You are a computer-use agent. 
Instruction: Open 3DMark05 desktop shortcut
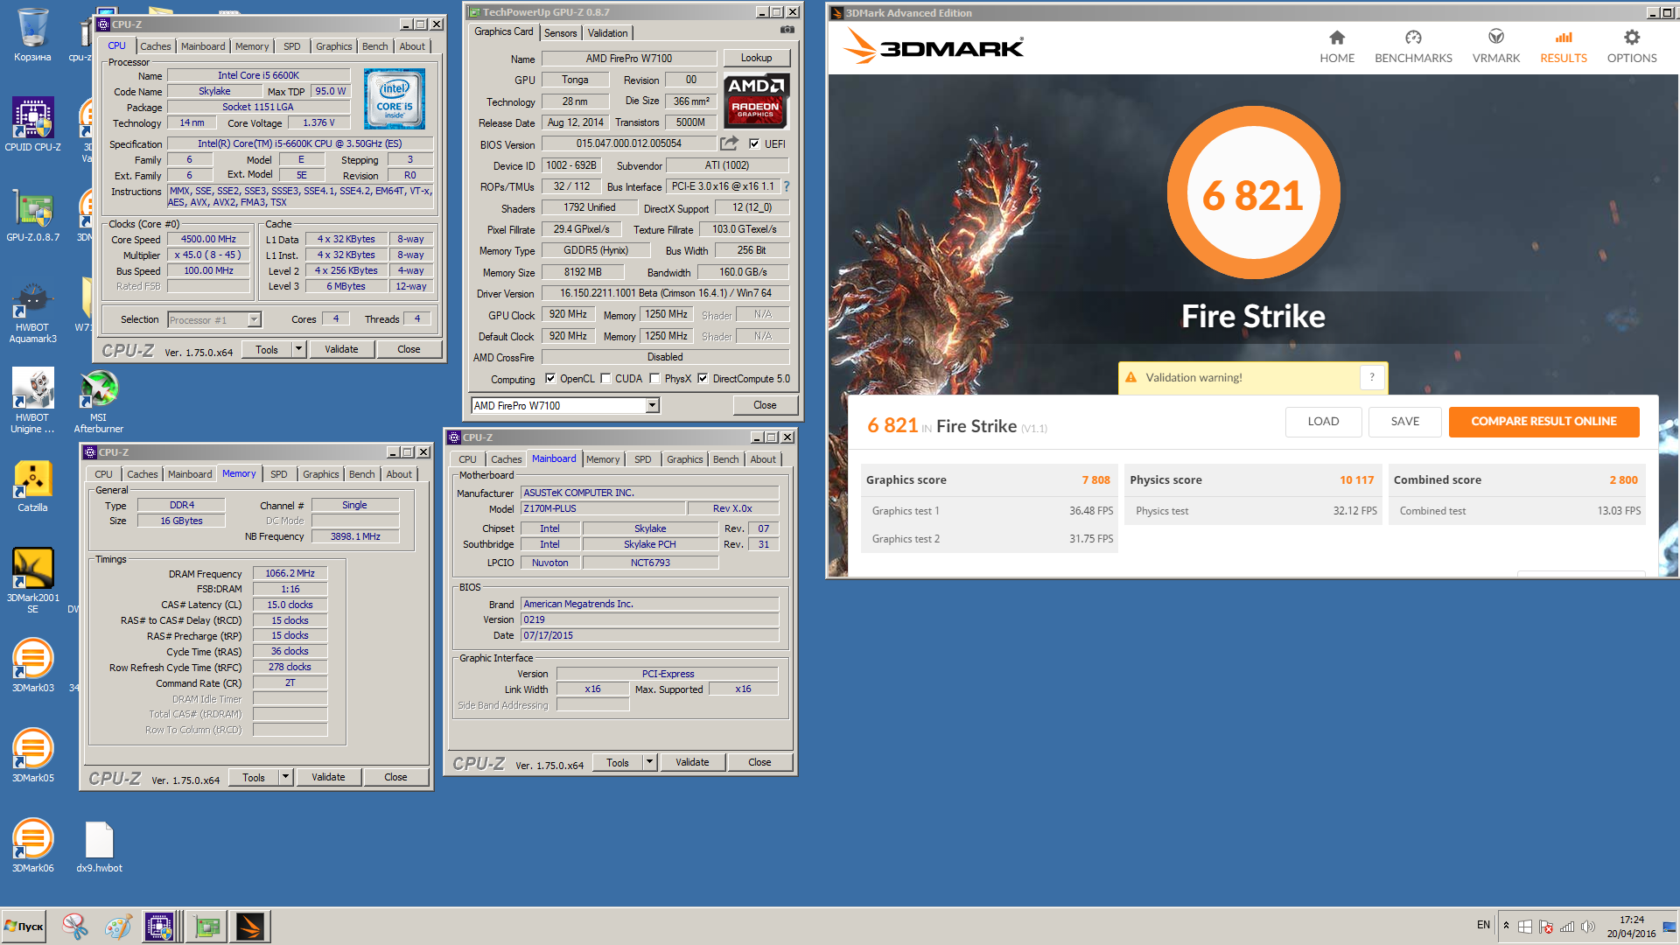[x=32, y=755]
